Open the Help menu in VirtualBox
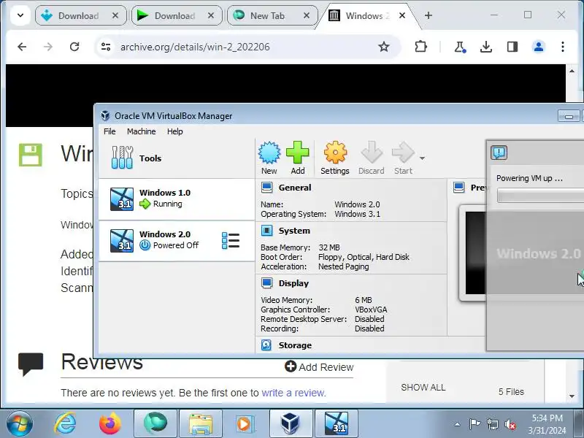Viewport: 584px width, 438px height. pos(174,131)
